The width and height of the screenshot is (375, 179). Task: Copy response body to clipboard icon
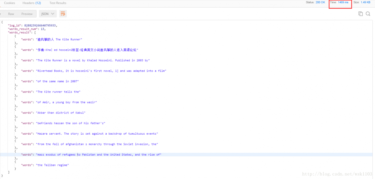pyautogui.click(x=360, y=14)
